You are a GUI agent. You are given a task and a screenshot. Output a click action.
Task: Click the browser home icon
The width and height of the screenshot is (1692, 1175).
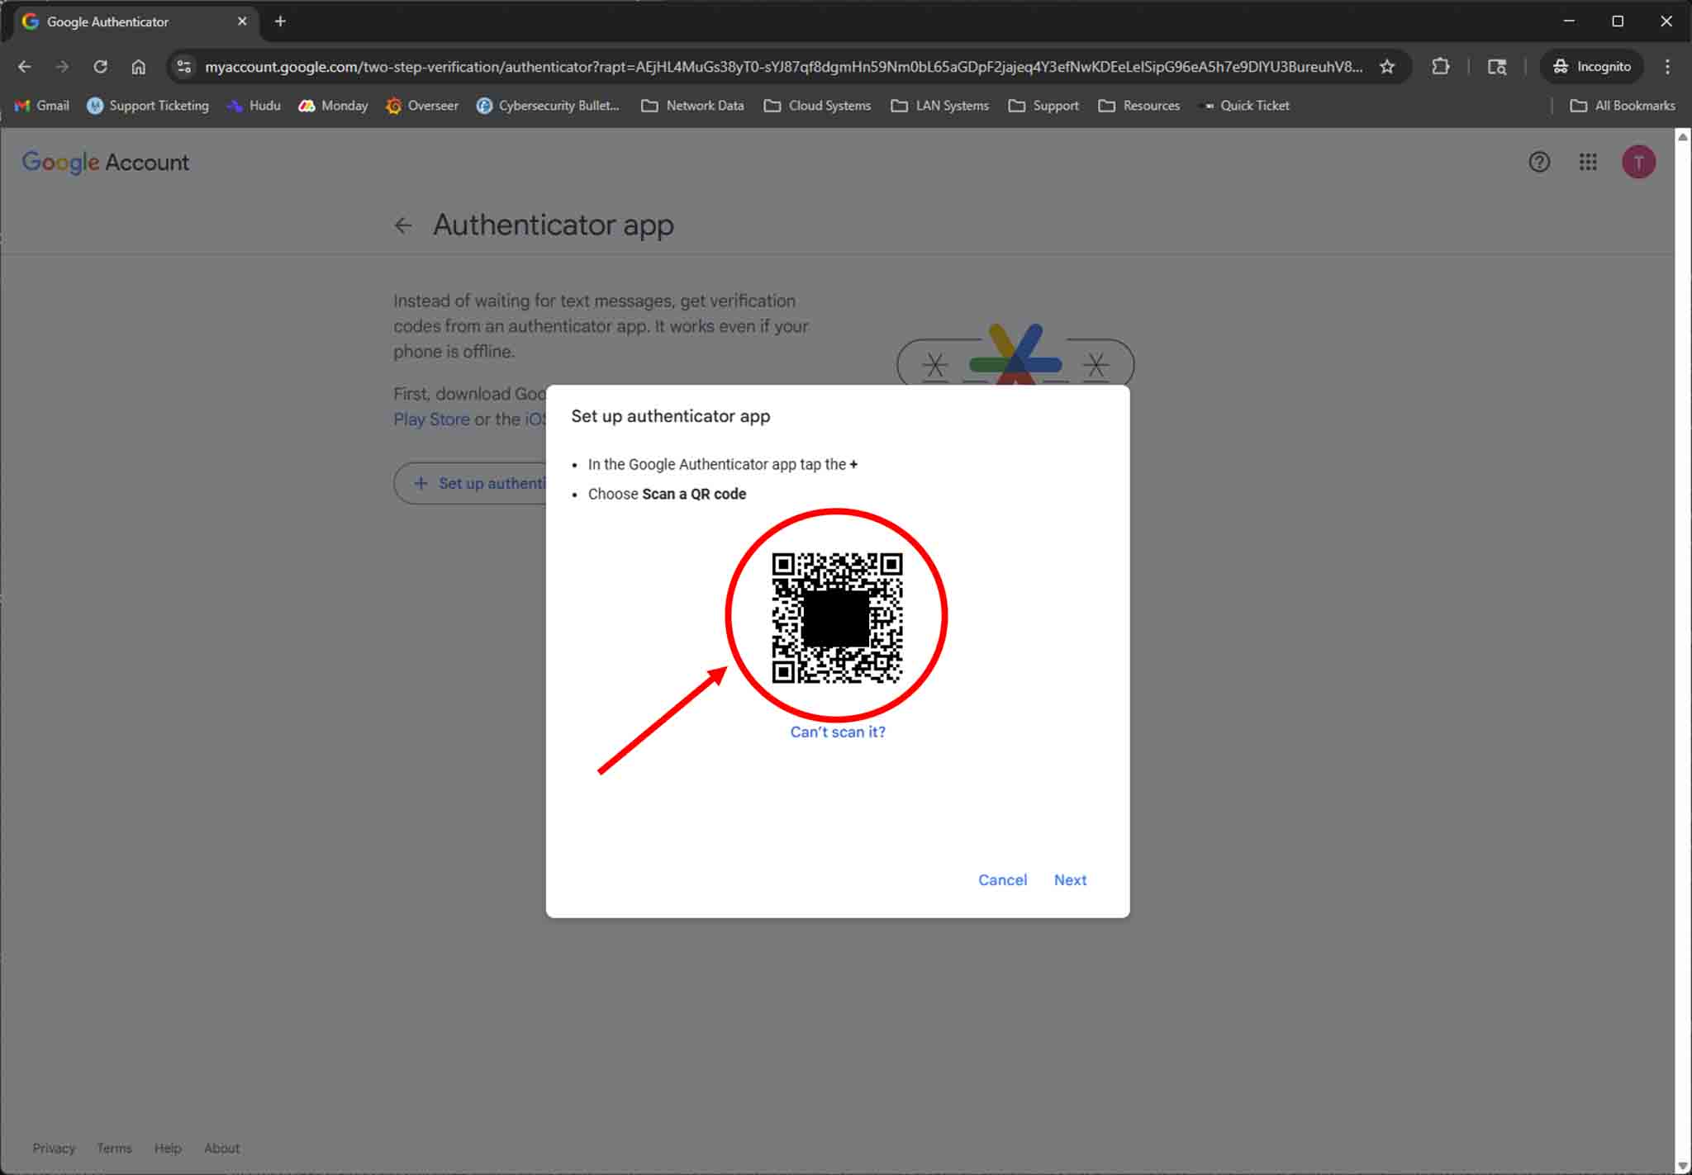139,67
